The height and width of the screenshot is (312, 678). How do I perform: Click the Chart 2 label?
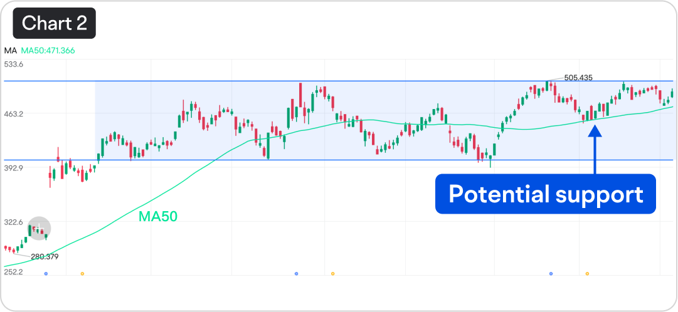pos(54,23)
